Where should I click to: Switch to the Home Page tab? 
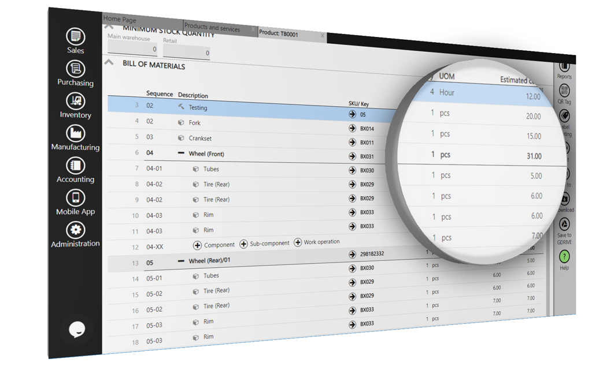tap(120, 20)
